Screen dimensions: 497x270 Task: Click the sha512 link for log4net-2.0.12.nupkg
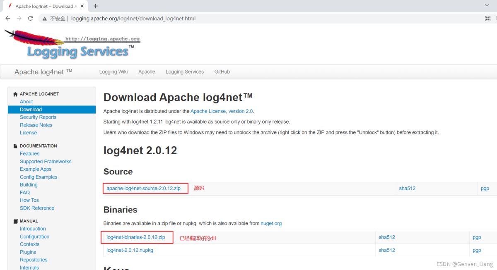386,250
